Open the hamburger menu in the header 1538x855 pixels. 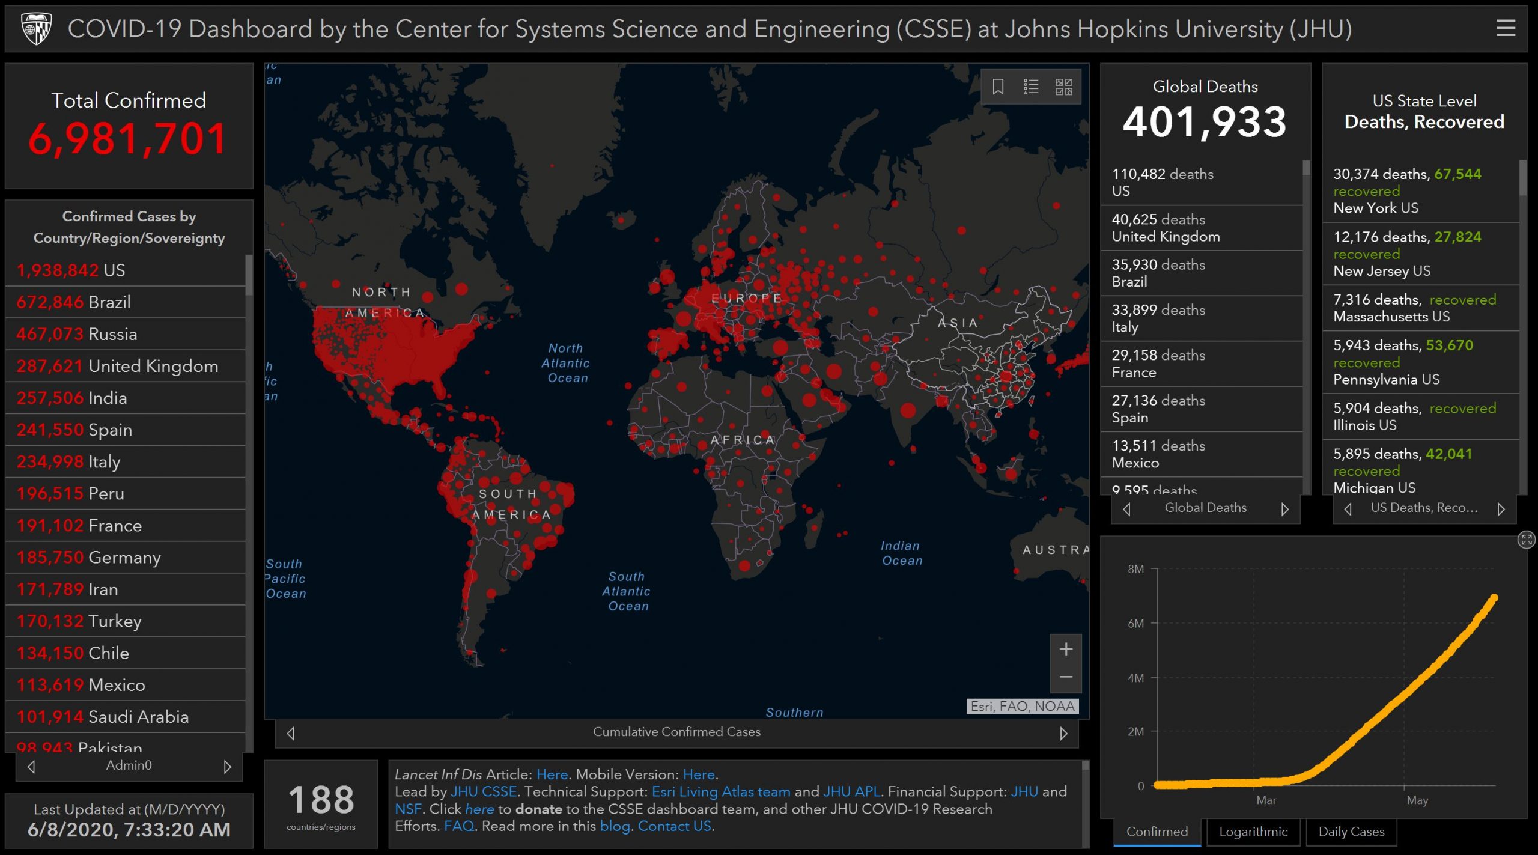(x=1506, y=28)
